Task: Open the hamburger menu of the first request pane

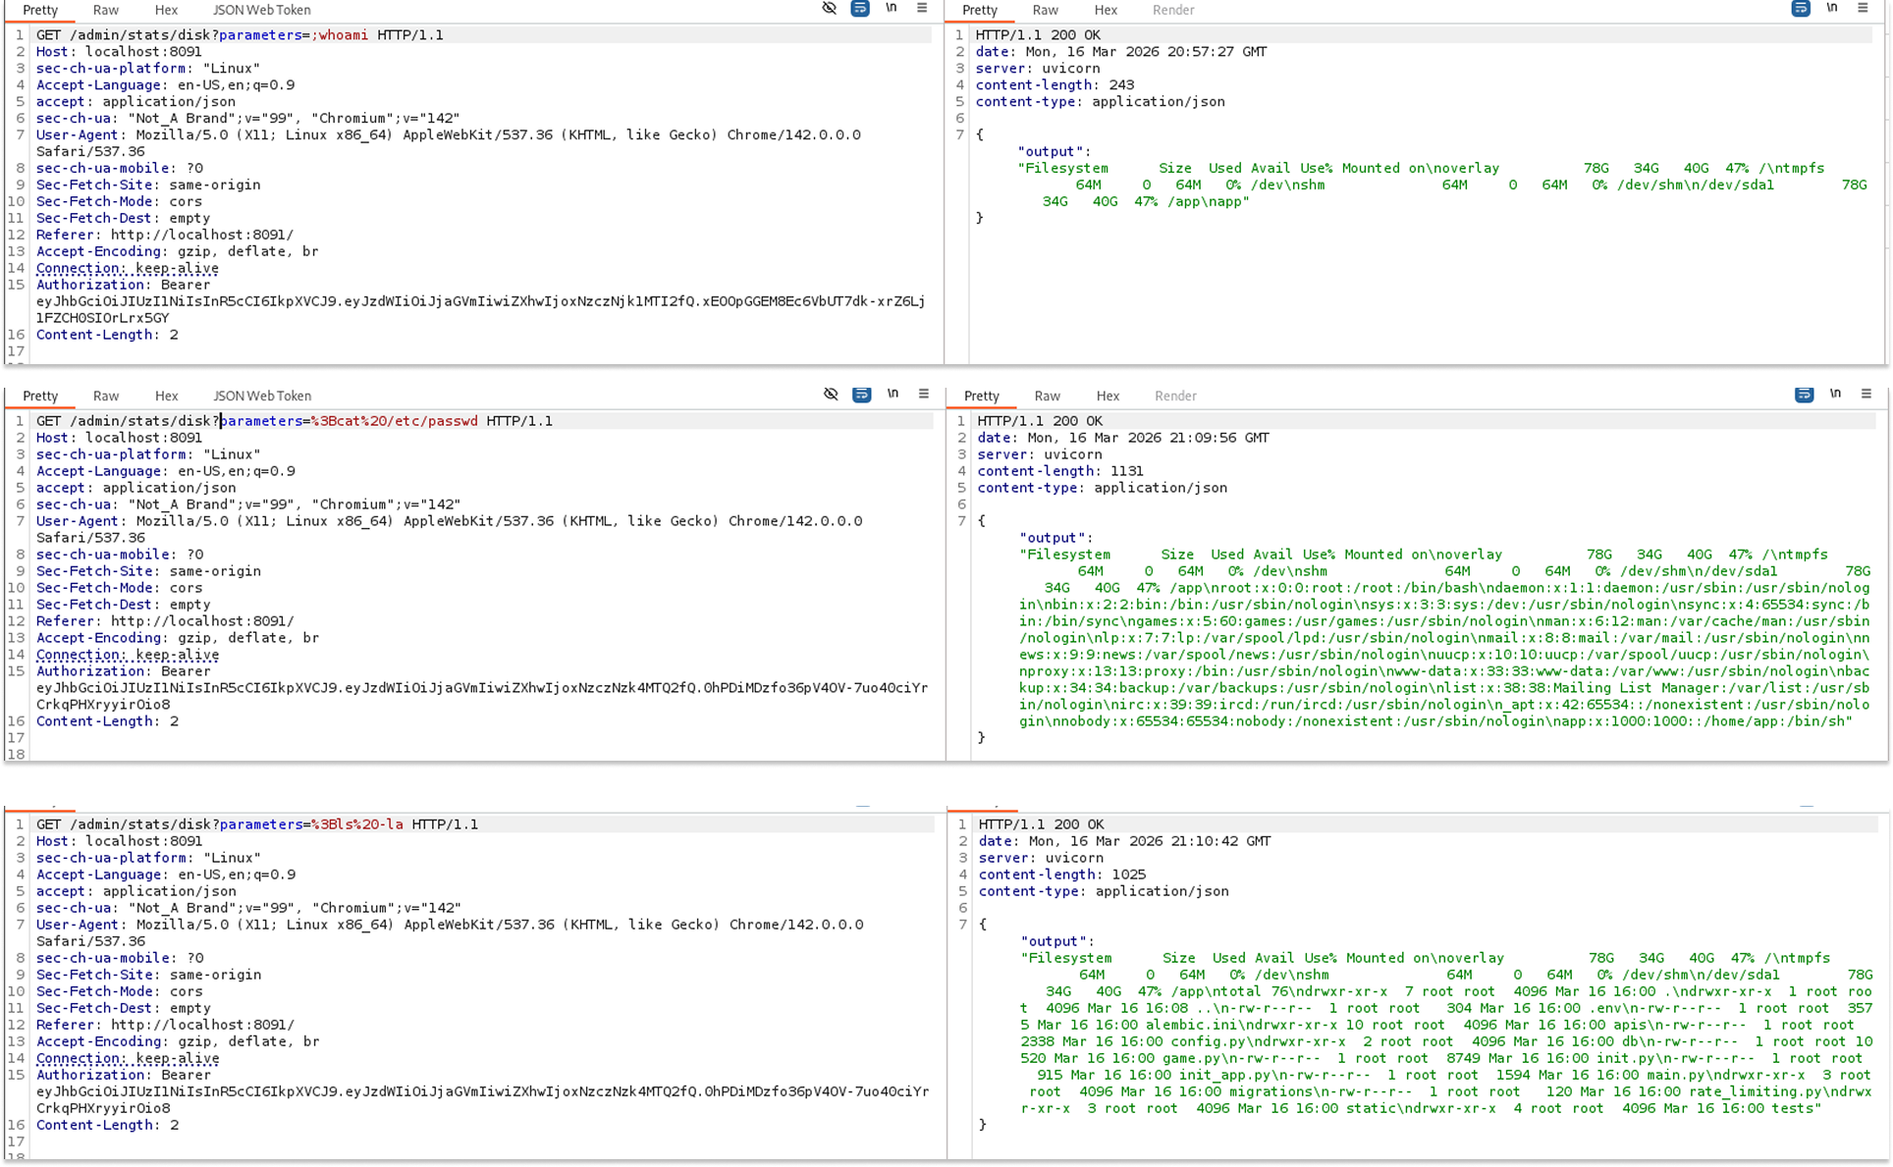Action: pos(921,8)
